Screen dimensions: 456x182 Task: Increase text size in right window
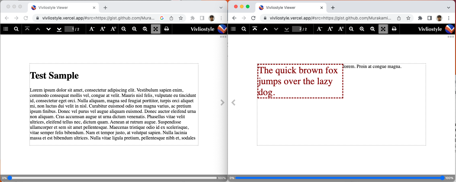point(330,29)
